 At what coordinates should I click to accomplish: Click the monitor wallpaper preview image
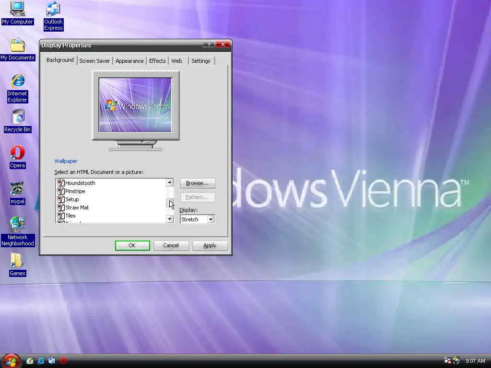click(x=135, y=105)
